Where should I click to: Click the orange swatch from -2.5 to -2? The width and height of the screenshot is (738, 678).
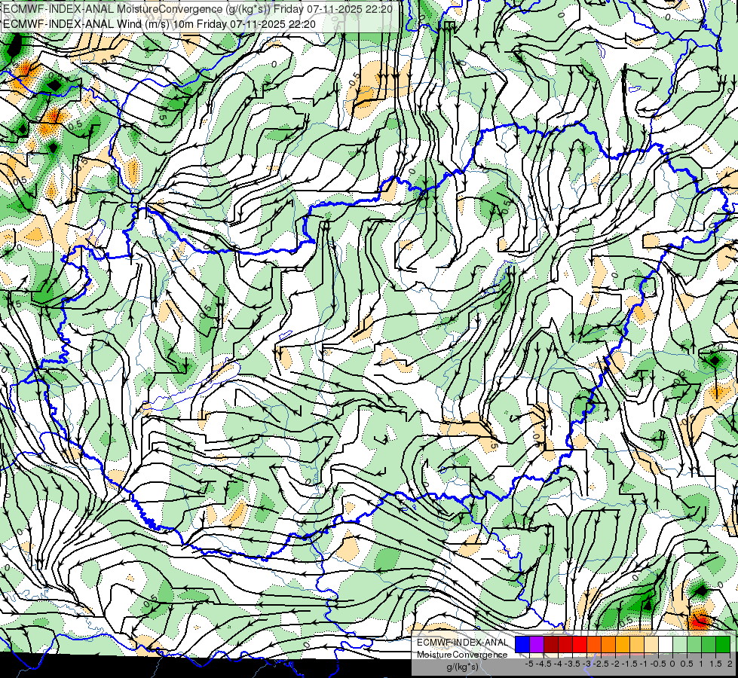(x=608, y=645)
